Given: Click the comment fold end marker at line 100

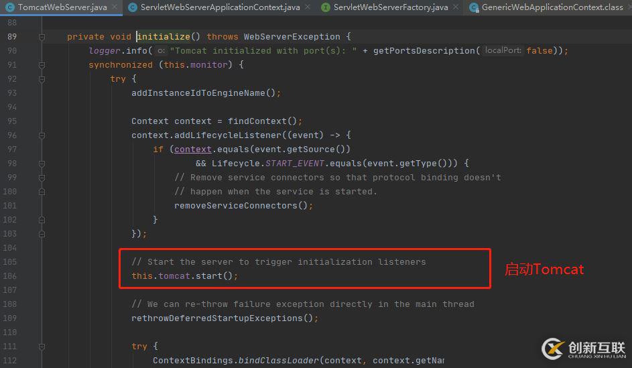Looking at the screenshot, I should point(42,192).
